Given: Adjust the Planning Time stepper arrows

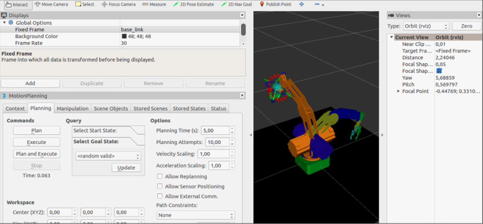Looking at the screenshot, I should [232, 130].
